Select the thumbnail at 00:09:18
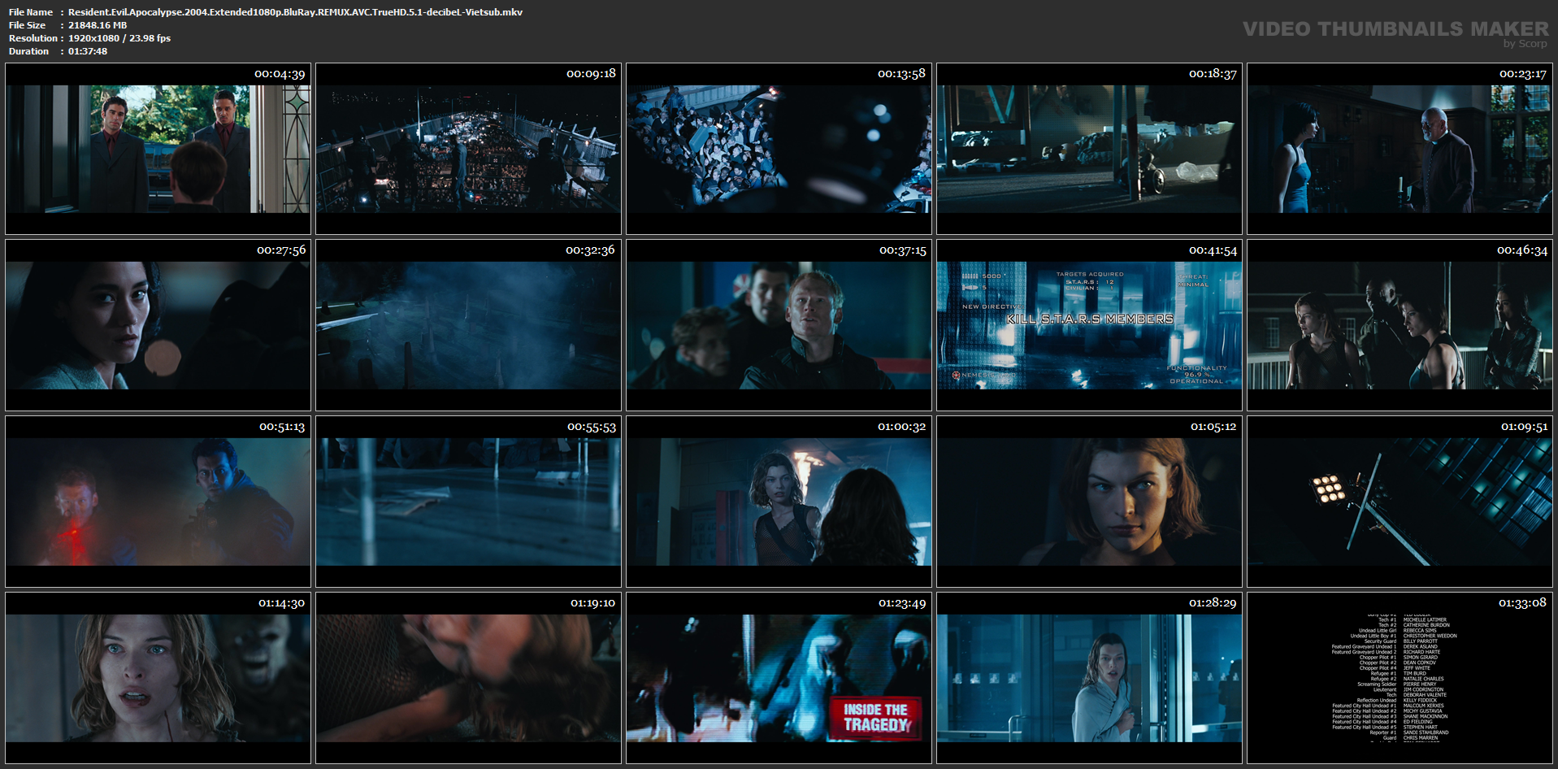 coord(468,149)
